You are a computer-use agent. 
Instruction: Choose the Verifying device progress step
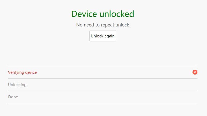tap(103, 72)
